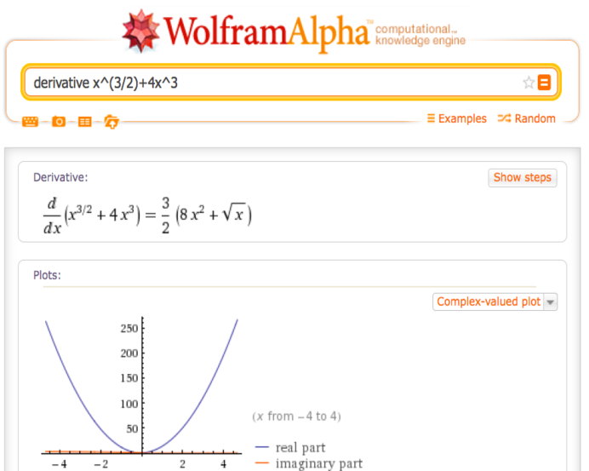
Task: Click the '(x from -4 to 4)' caption
Action: pos(296,416)
